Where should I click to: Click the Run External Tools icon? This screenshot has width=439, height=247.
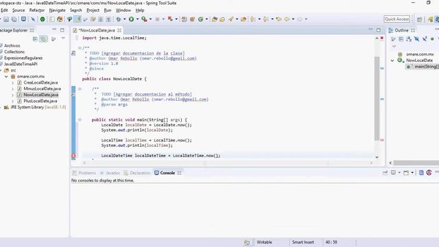point(144,19)
